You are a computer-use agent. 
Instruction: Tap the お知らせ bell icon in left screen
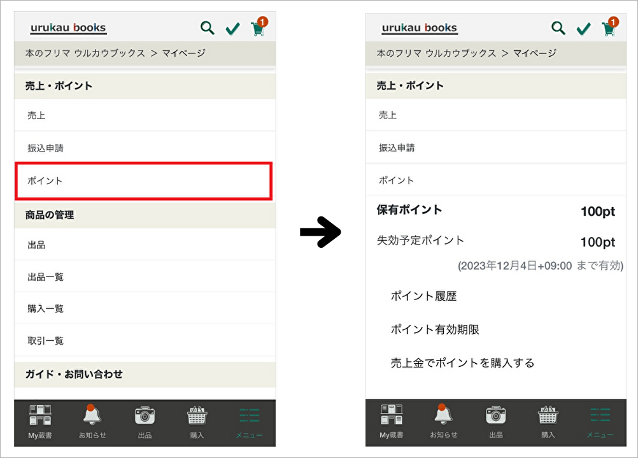tap(92, 420)
